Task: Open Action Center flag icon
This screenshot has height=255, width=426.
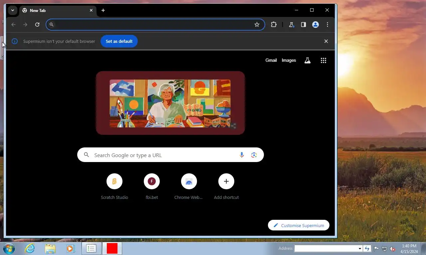Action: 376,249
